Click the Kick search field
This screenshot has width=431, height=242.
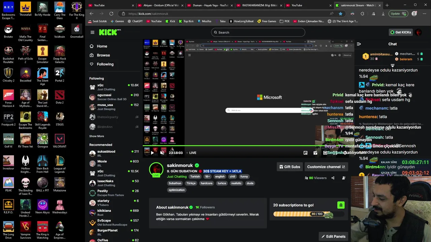click(258, 32)
